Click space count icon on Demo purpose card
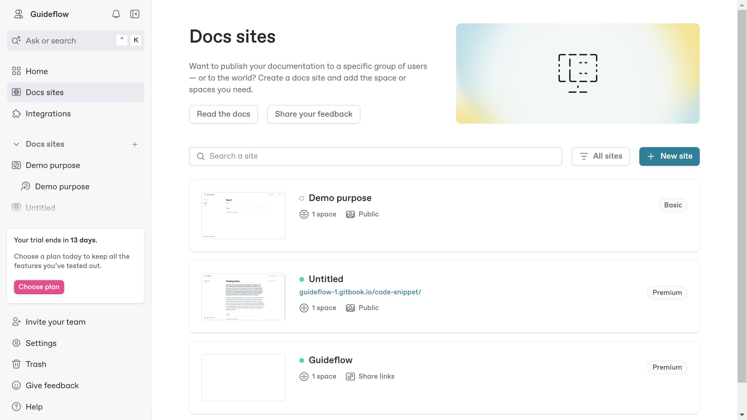Viewport: 747px width, 420px height. [x=304, y=214]
